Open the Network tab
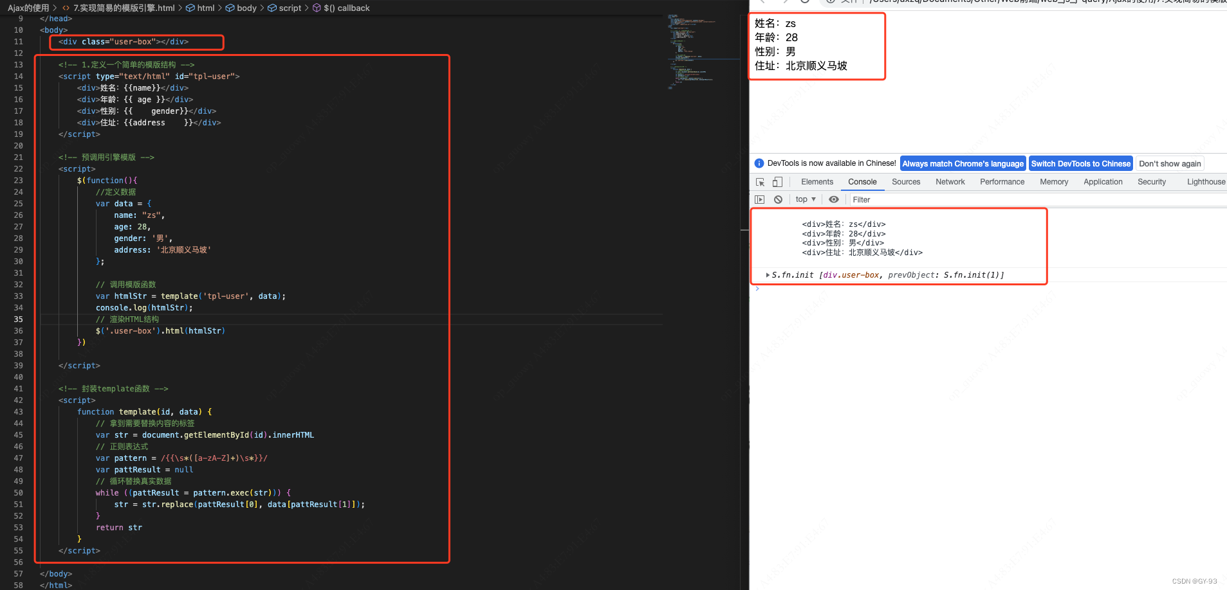This screenshot has height=590, width=1227. [x=950, y=182]
